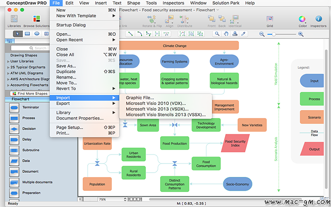Select the Socio-Economy shape
Viewport: 331px width, 207px height.
(x=237, y=184)
